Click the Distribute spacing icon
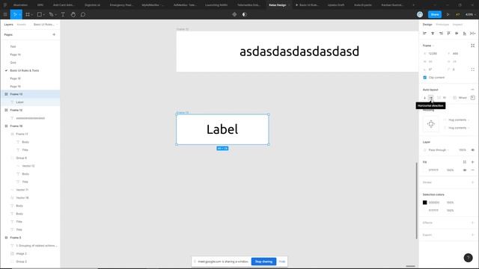The image size is (479, 269). (472, 33)
